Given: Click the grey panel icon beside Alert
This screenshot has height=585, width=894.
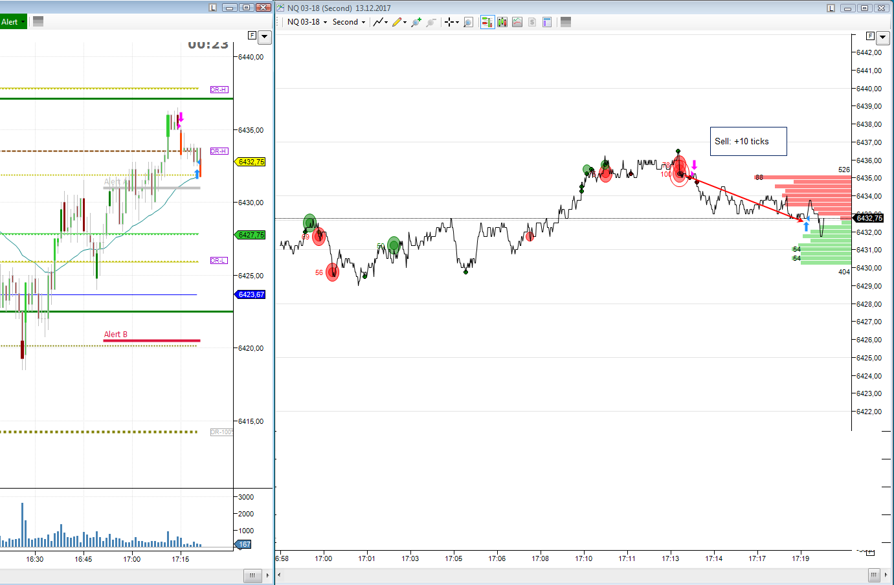Looking at the screenshot, I should pyautogui.click(x=38, y=21).
